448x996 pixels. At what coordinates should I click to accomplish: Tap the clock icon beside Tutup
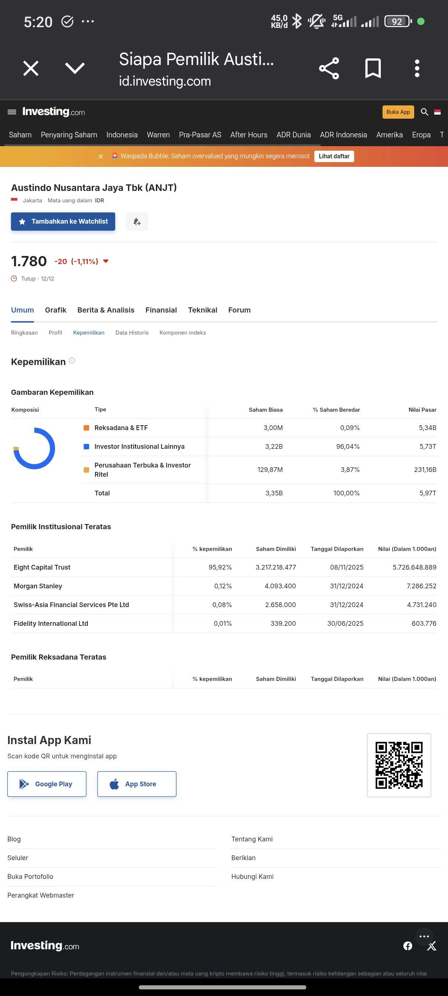tap(14, 278)
